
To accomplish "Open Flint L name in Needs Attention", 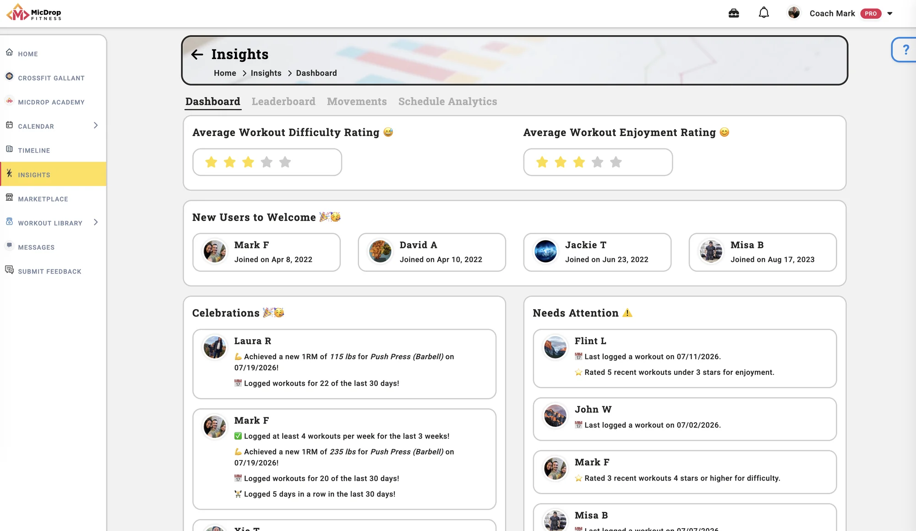I will point(590,341).
